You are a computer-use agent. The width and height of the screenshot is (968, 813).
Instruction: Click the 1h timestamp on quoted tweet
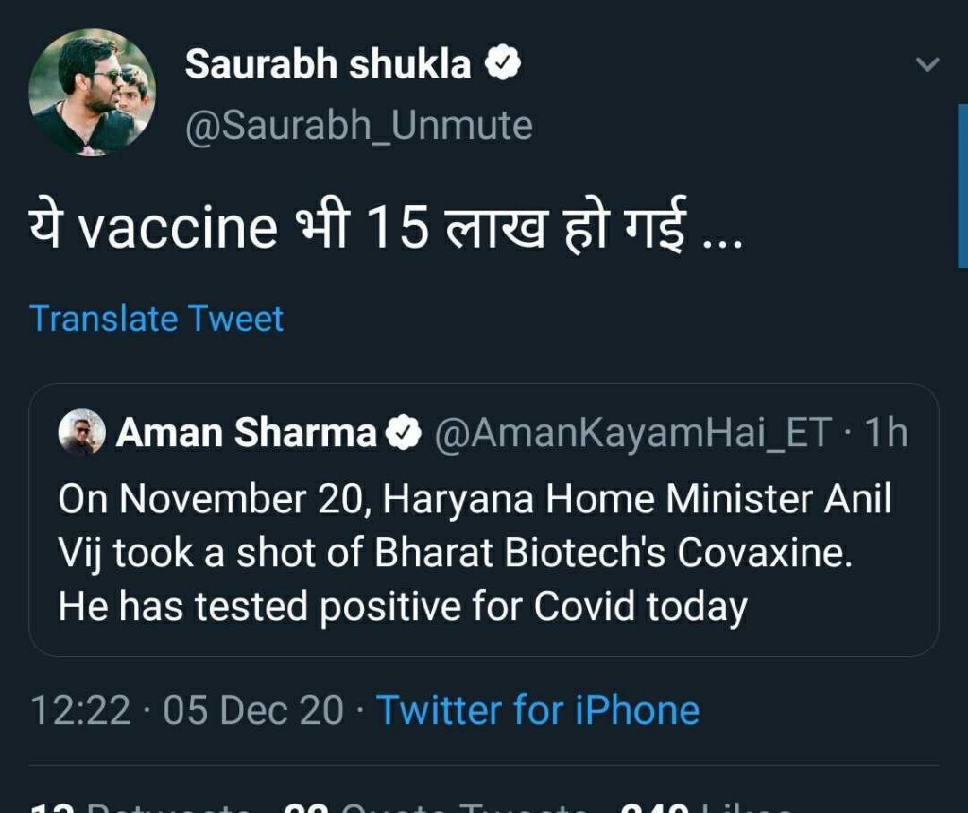[x=887, y=433]
